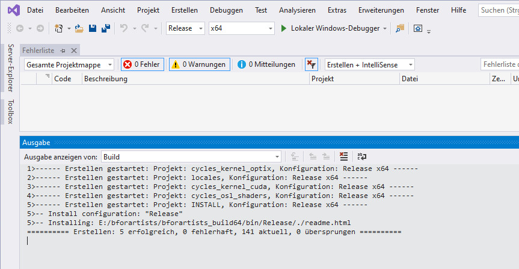Sort by the Code column header

pyautogui.click(x=67, y=79)
